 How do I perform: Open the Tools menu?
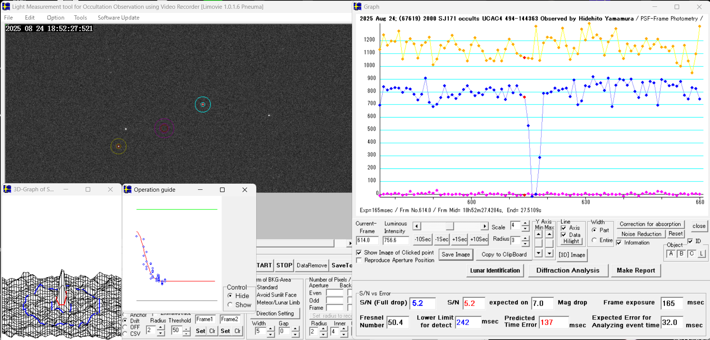(x=80, y=17)
